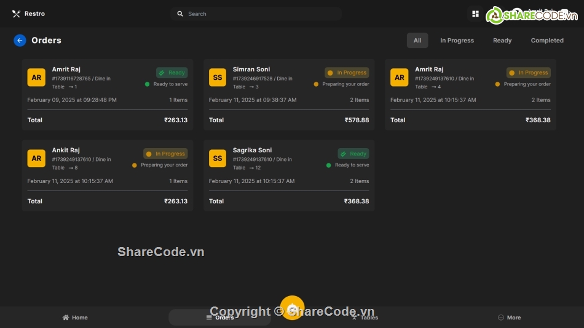Click the blue back arrow beside Orders
Viewport: 584px width, 328px height.
(x=20, y=41)
